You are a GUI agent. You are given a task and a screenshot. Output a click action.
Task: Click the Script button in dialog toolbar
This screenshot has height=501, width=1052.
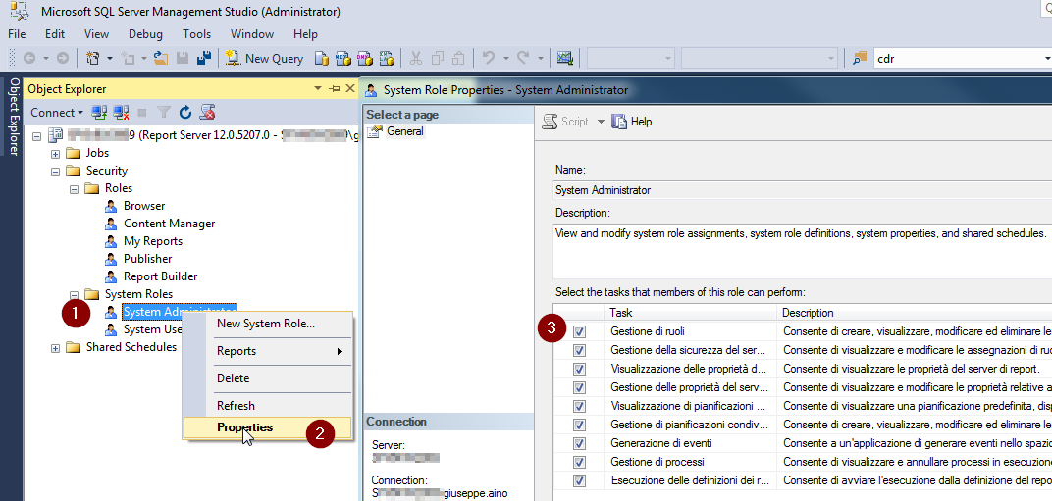(566, 122)
